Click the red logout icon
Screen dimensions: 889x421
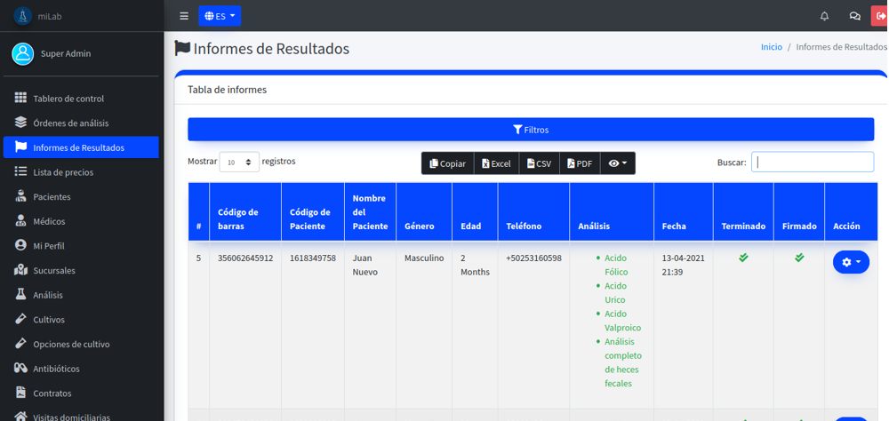[880, 16]
